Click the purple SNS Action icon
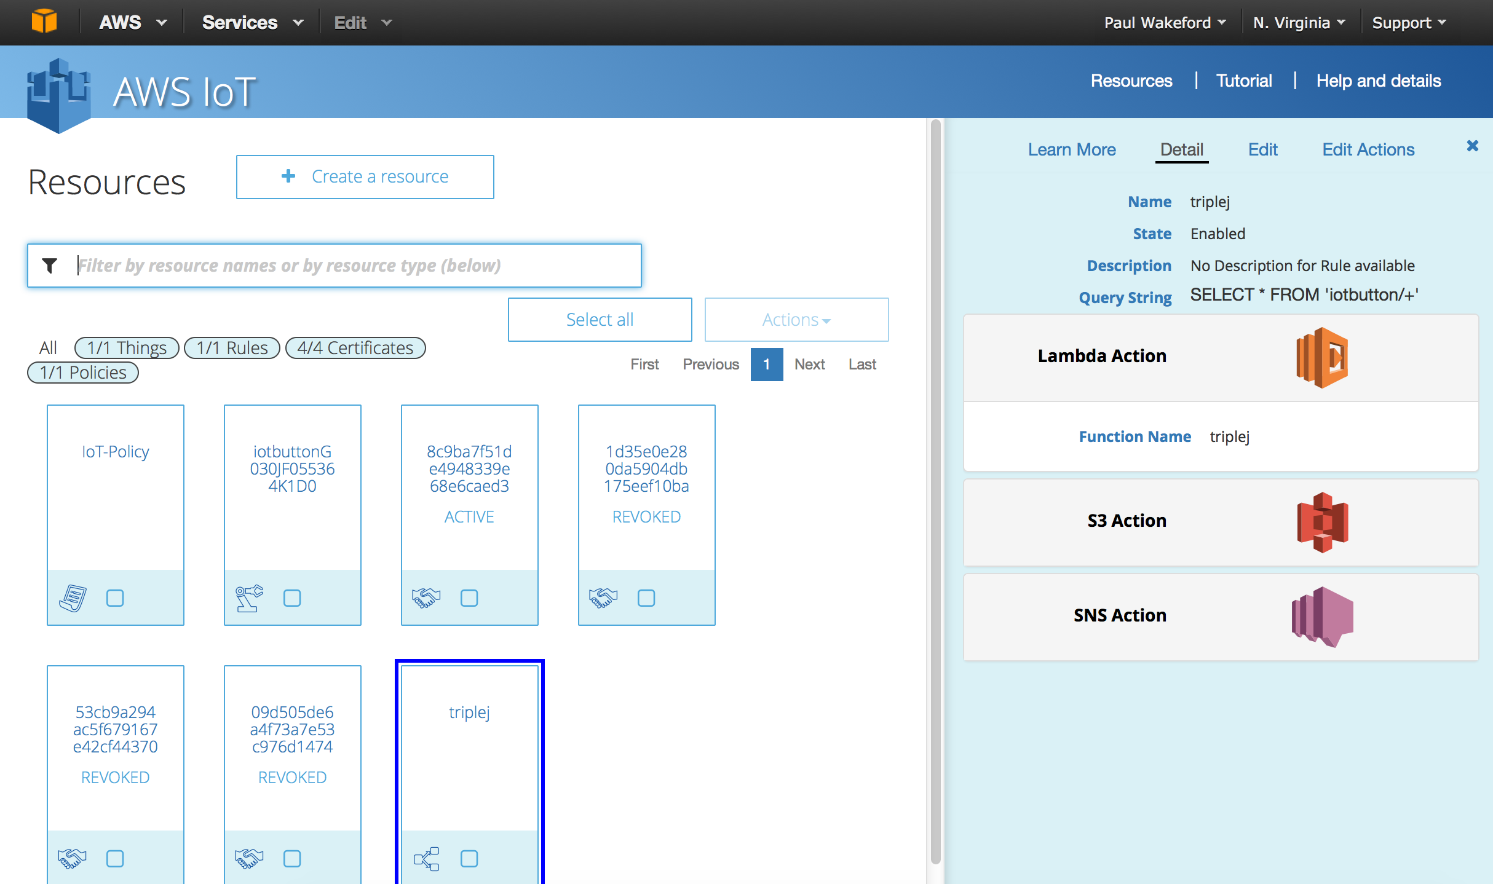 point(1322,617)
